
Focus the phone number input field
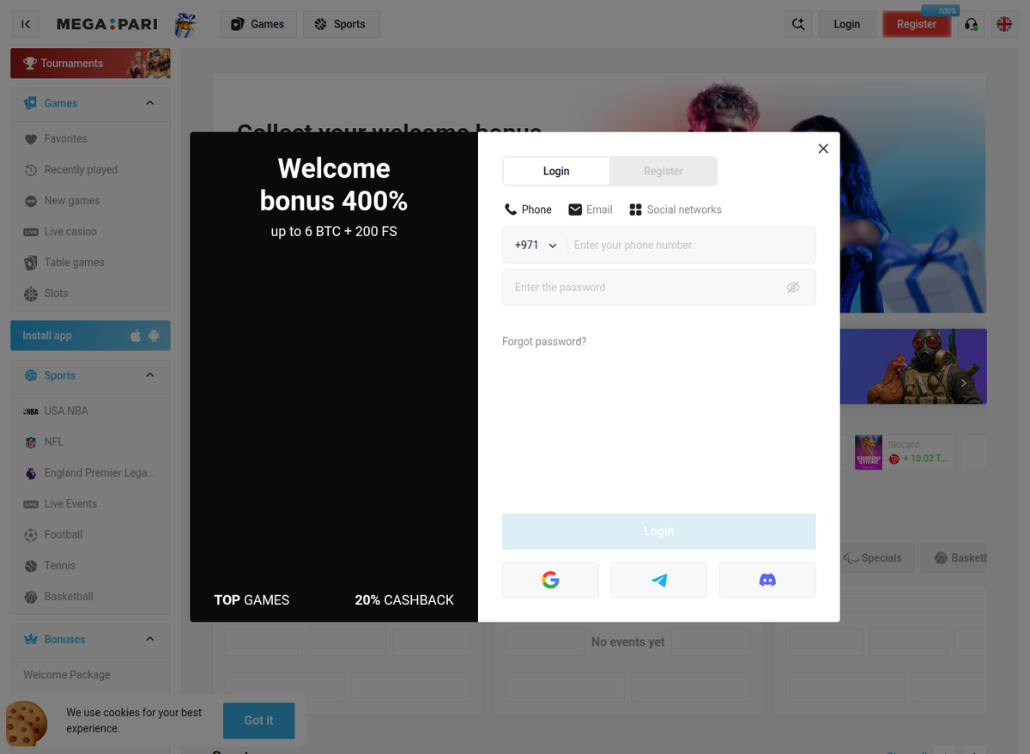coord(691,245)
